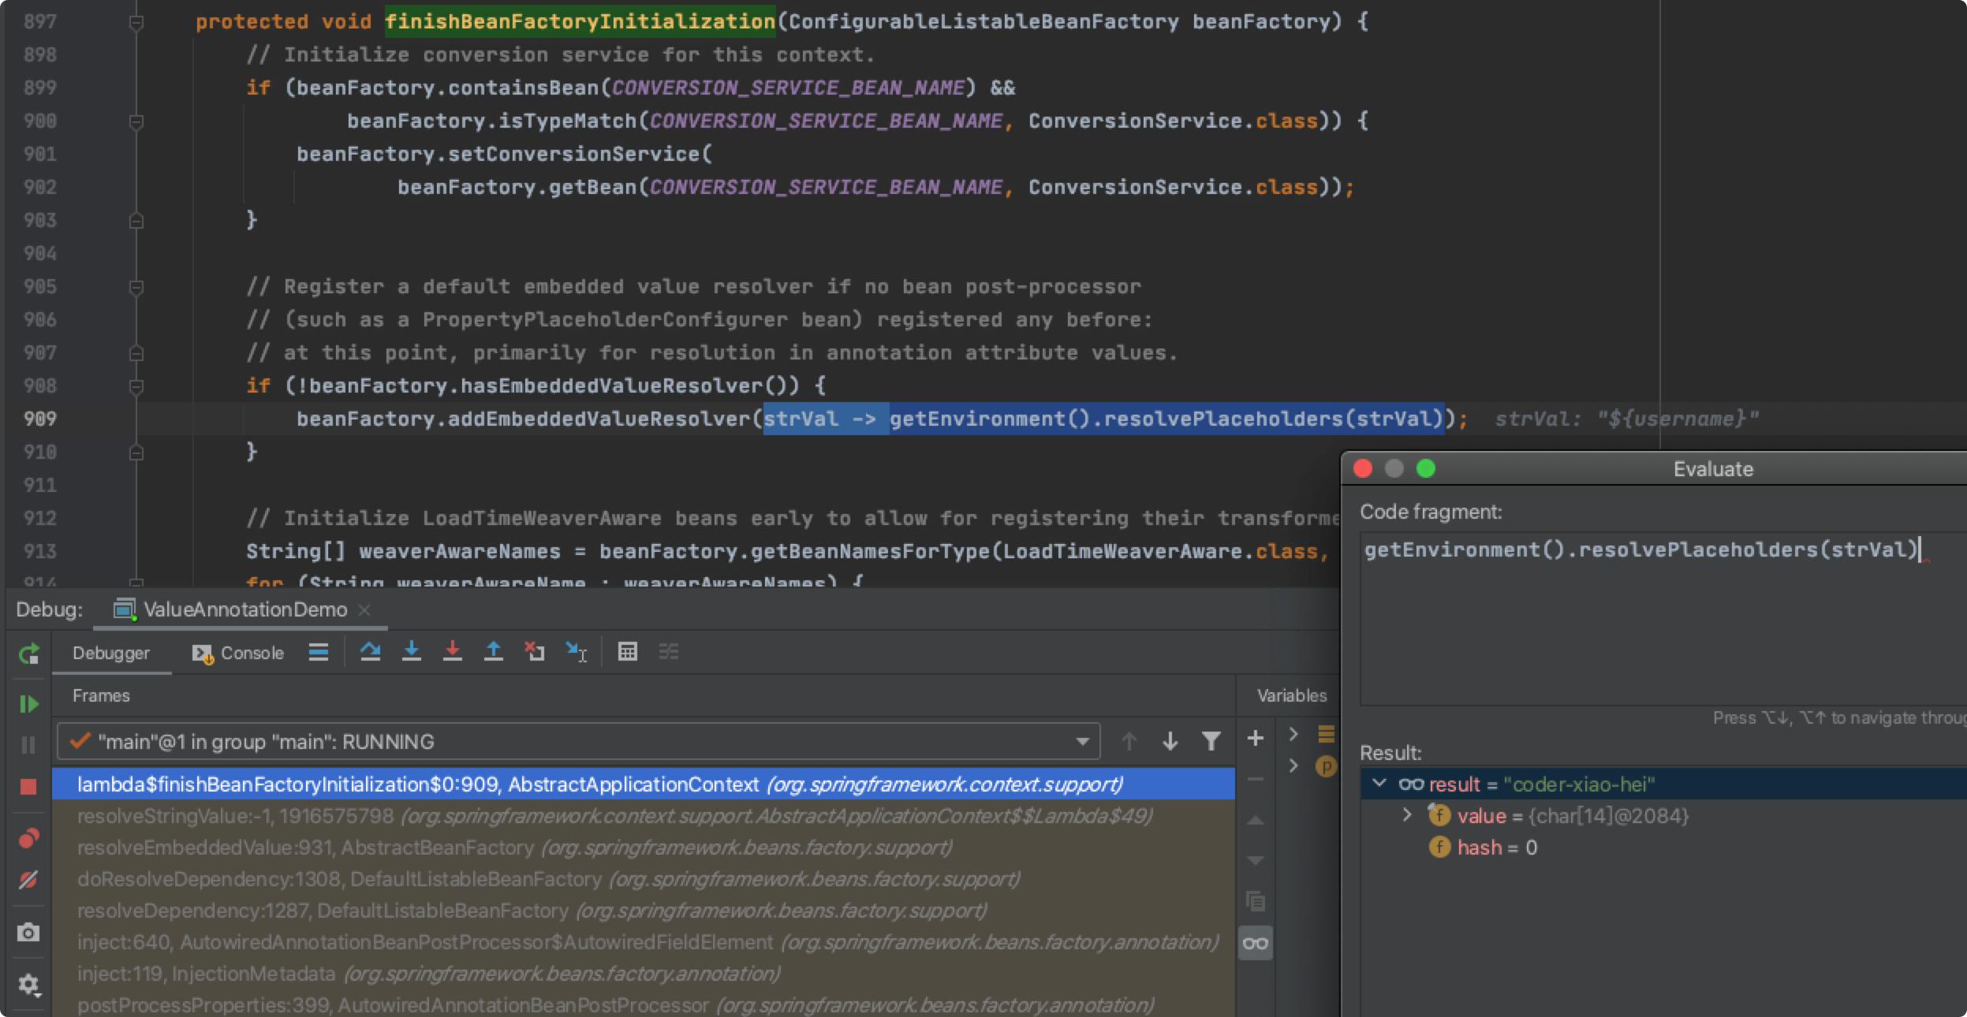
Task: Stop the debug session
Action: pyautogui.click(x=28, y=786)
